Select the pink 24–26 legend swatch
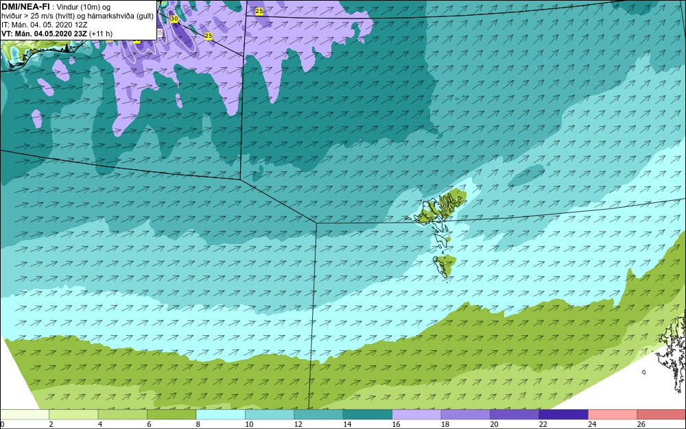This screenshot has height=429, width=686. 613,415
